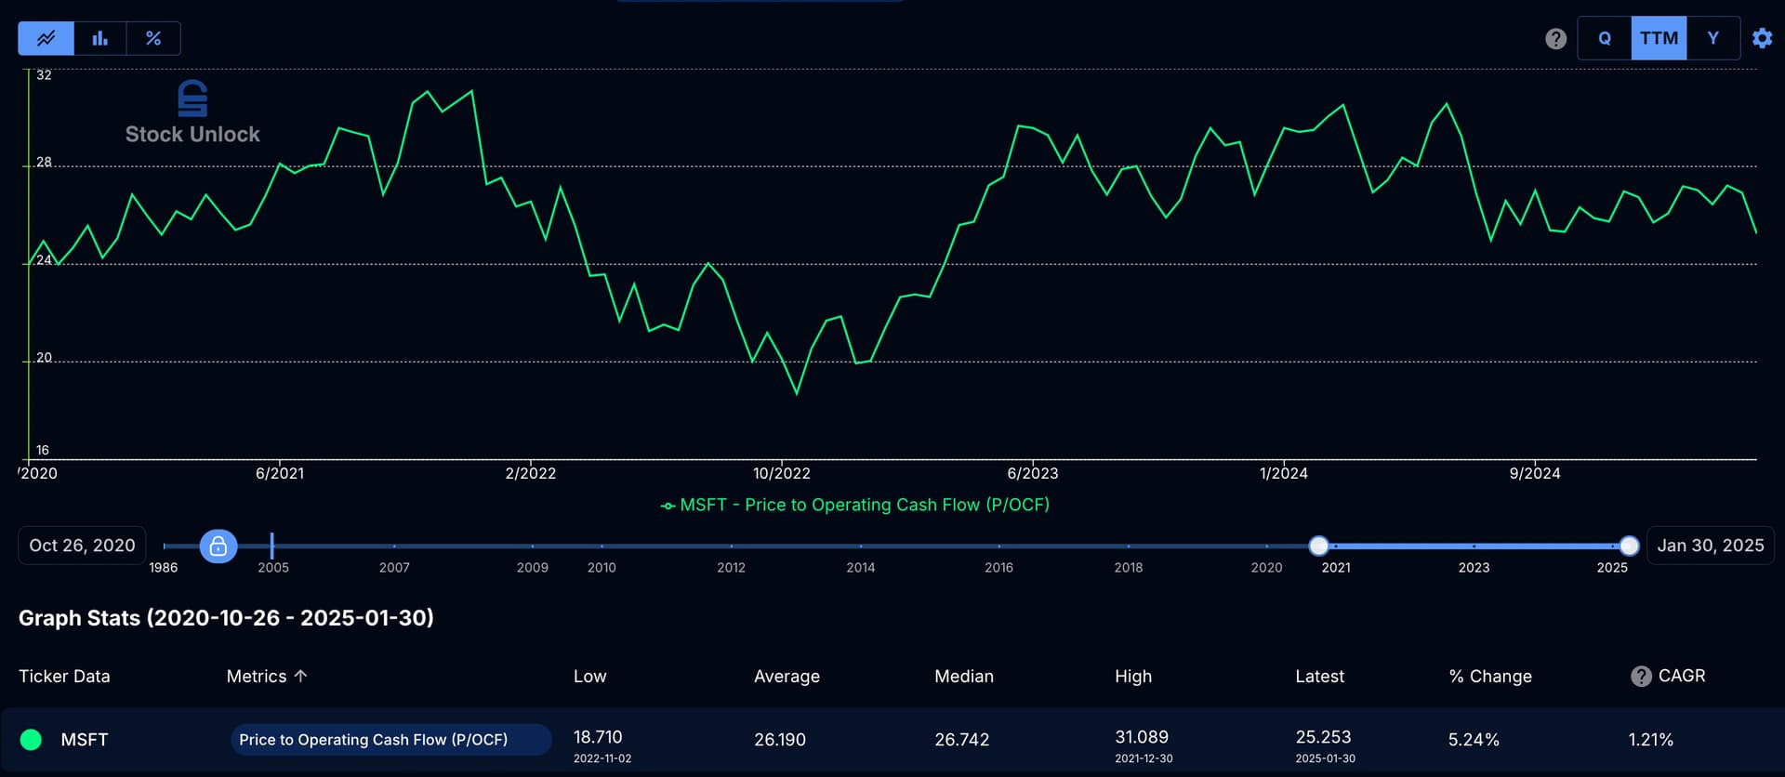Select the line chart view icon
1785x777 pixels.
pyautogui.click(x=46, y=38)
